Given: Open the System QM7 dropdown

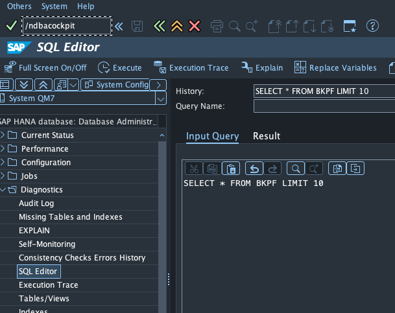Looking at the screenshot, I should pyautogui.click(x=161, y=99).
